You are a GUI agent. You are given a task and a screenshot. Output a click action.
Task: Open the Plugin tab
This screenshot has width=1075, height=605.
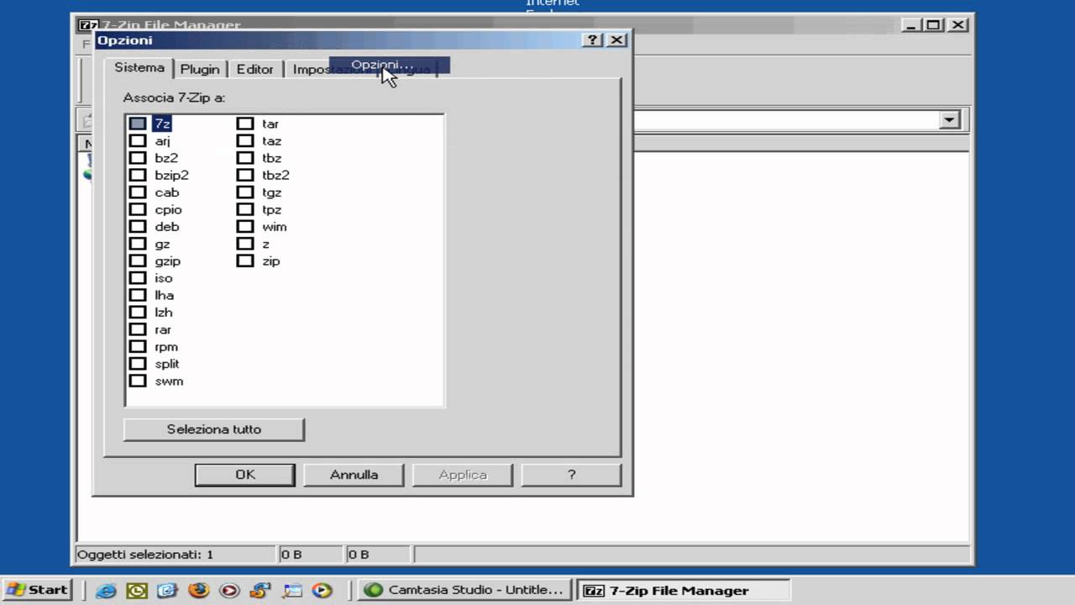click(200, 69)
